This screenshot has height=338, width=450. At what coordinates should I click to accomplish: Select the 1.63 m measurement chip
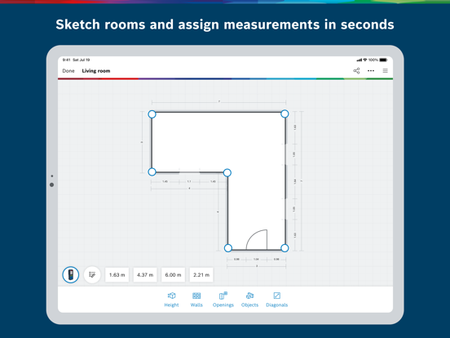(117, 275)
